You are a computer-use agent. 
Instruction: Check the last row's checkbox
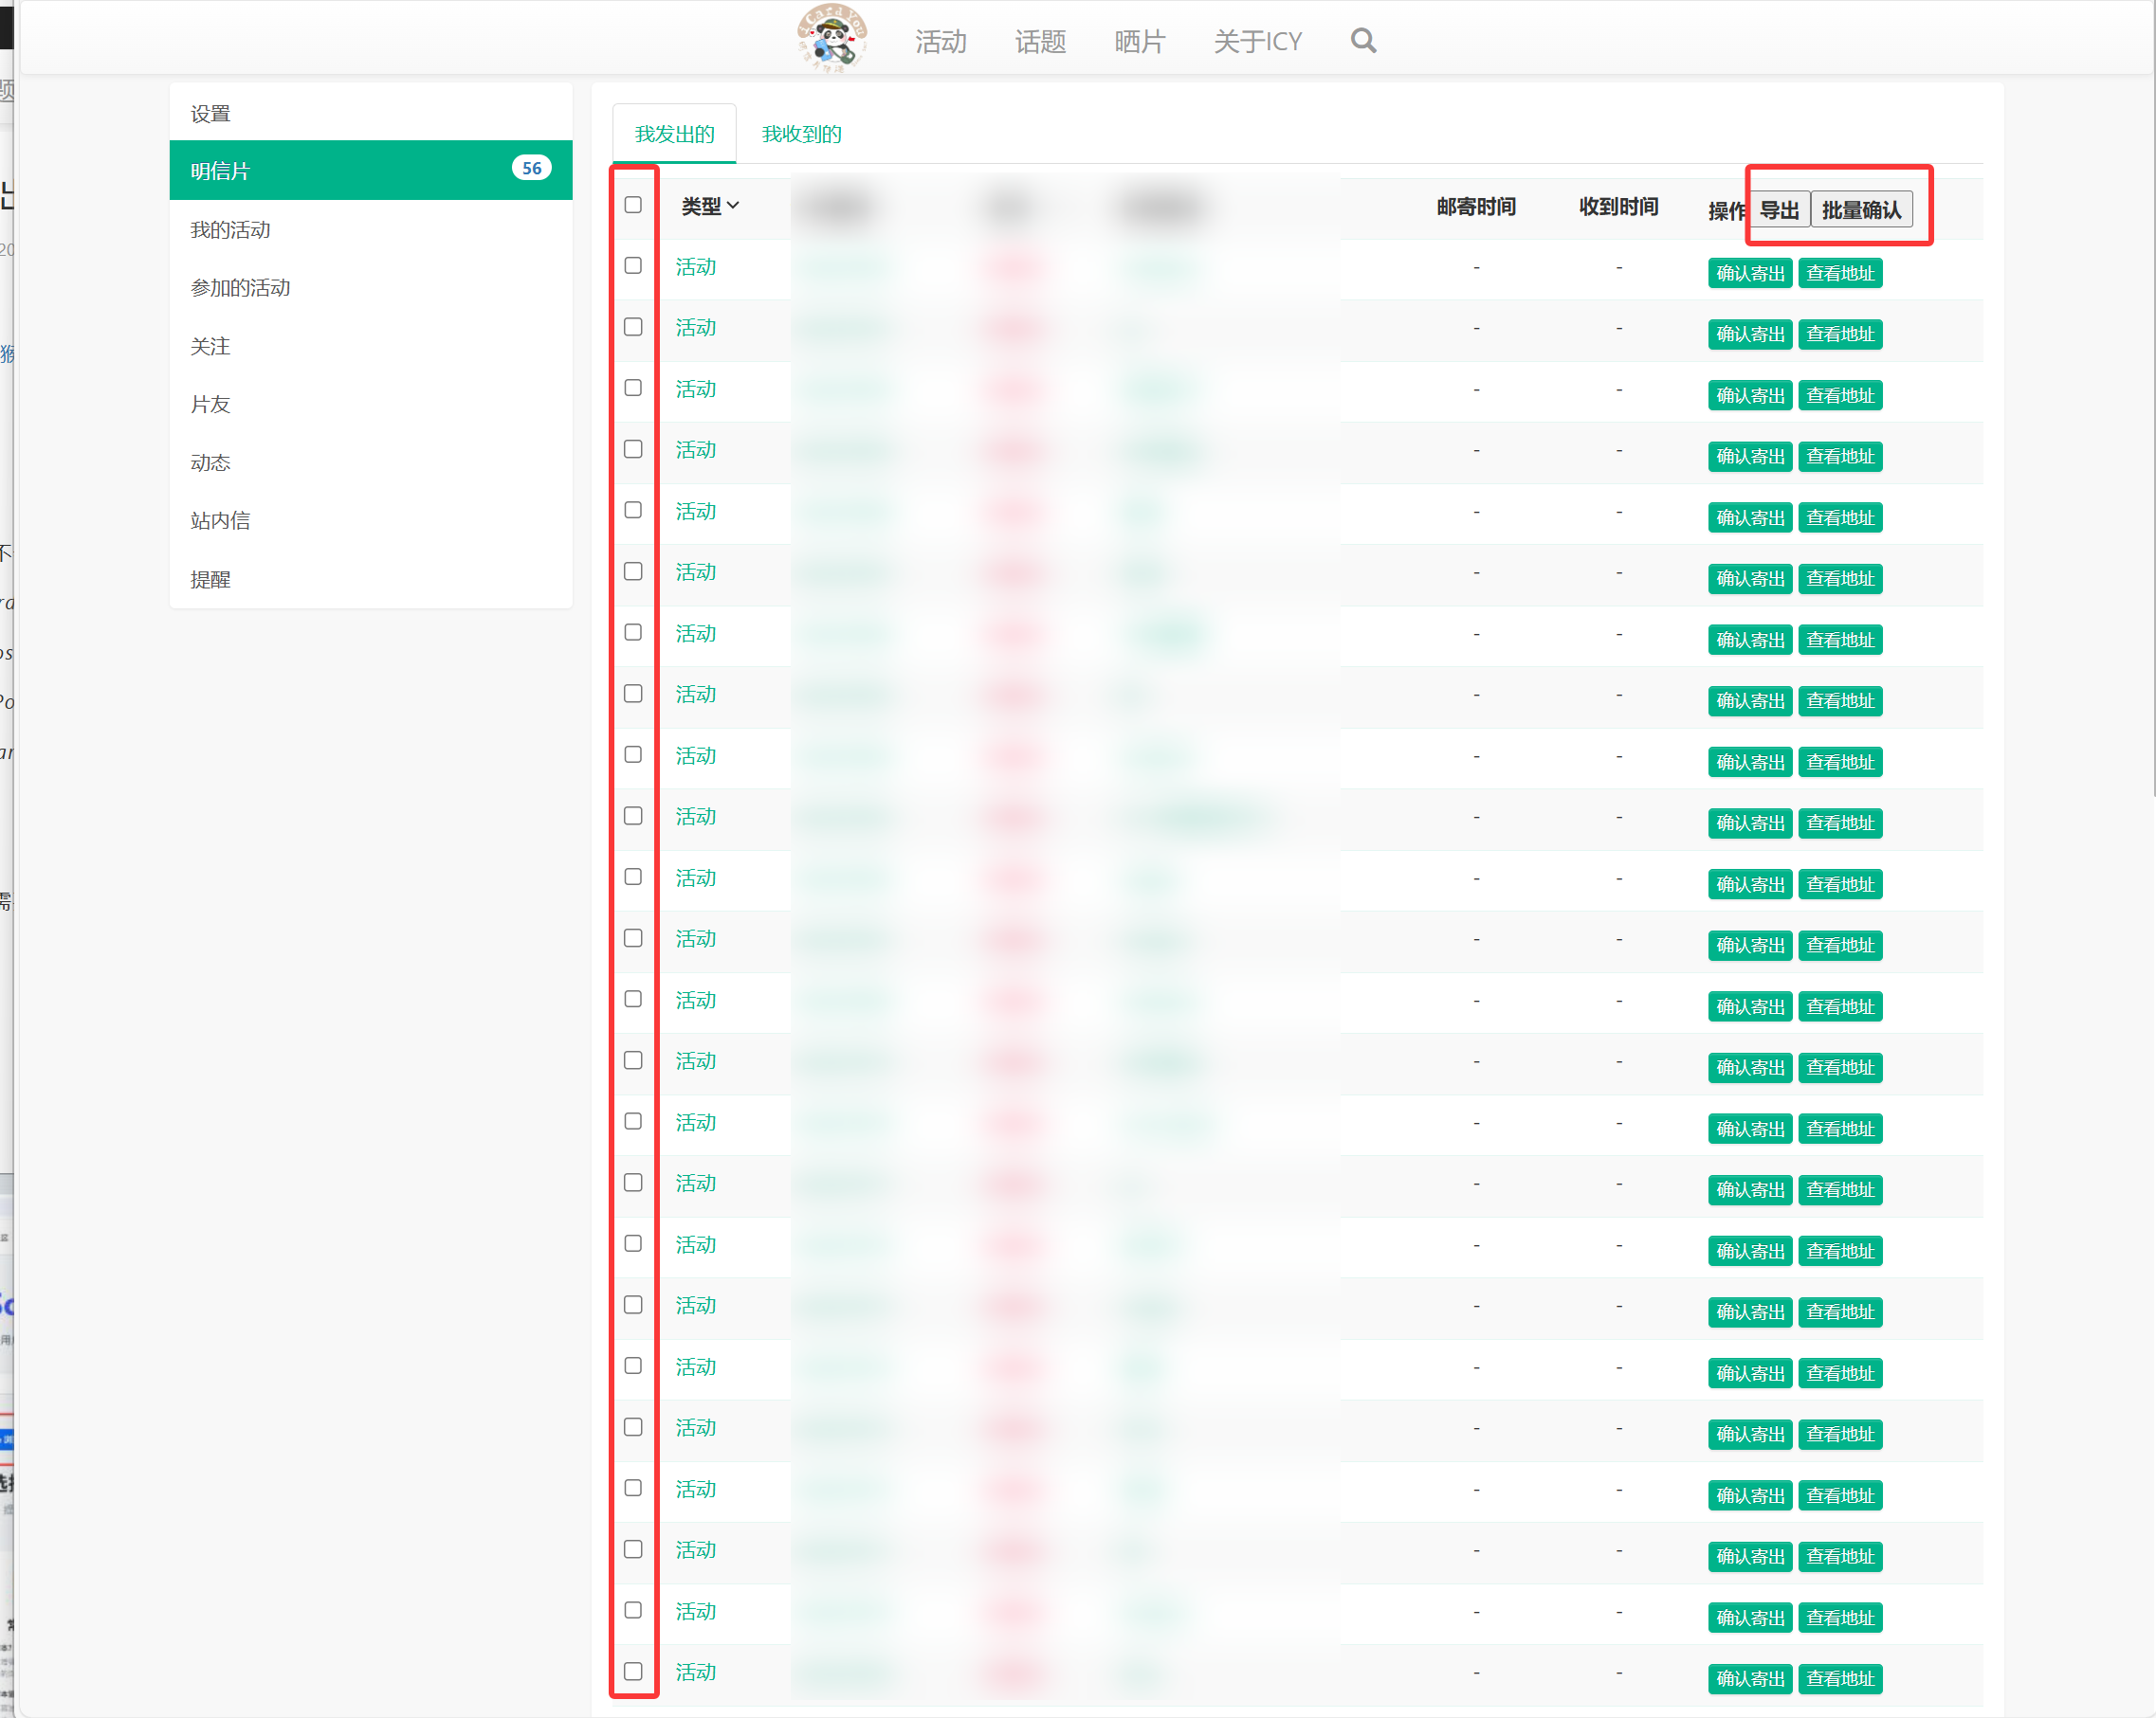(633, 1671)
